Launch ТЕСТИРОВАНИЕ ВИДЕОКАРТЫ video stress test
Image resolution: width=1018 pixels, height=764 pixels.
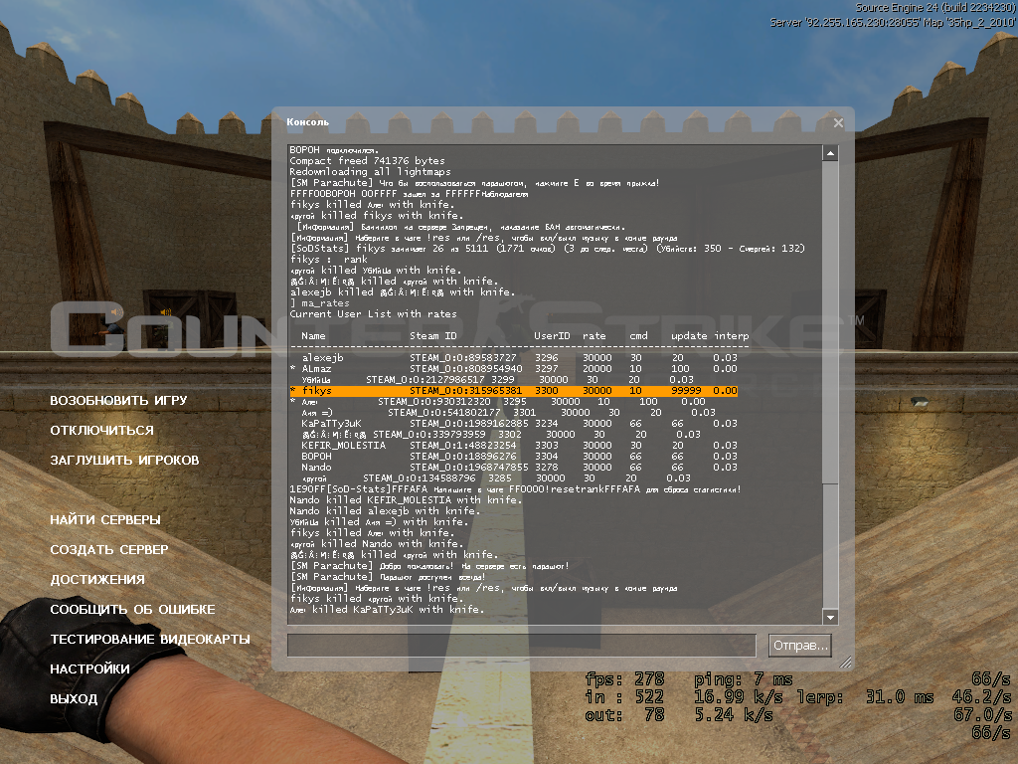click(150, 640)
